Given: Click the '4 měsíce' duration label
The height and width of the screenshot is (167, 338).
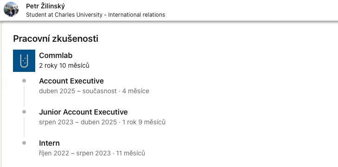Looking at the screenshot, I should point(135,91).
